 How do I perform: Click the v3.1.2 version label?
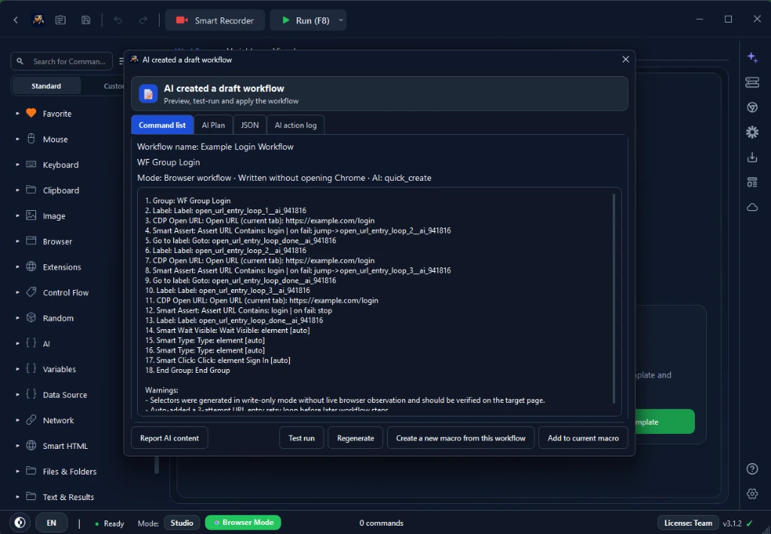(732, 523)
